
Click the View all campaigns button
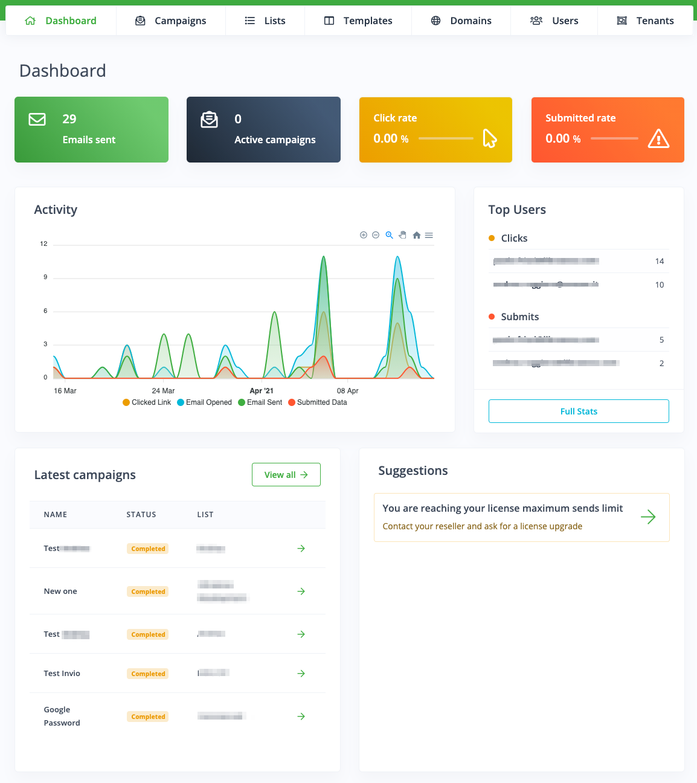(286, 474)
